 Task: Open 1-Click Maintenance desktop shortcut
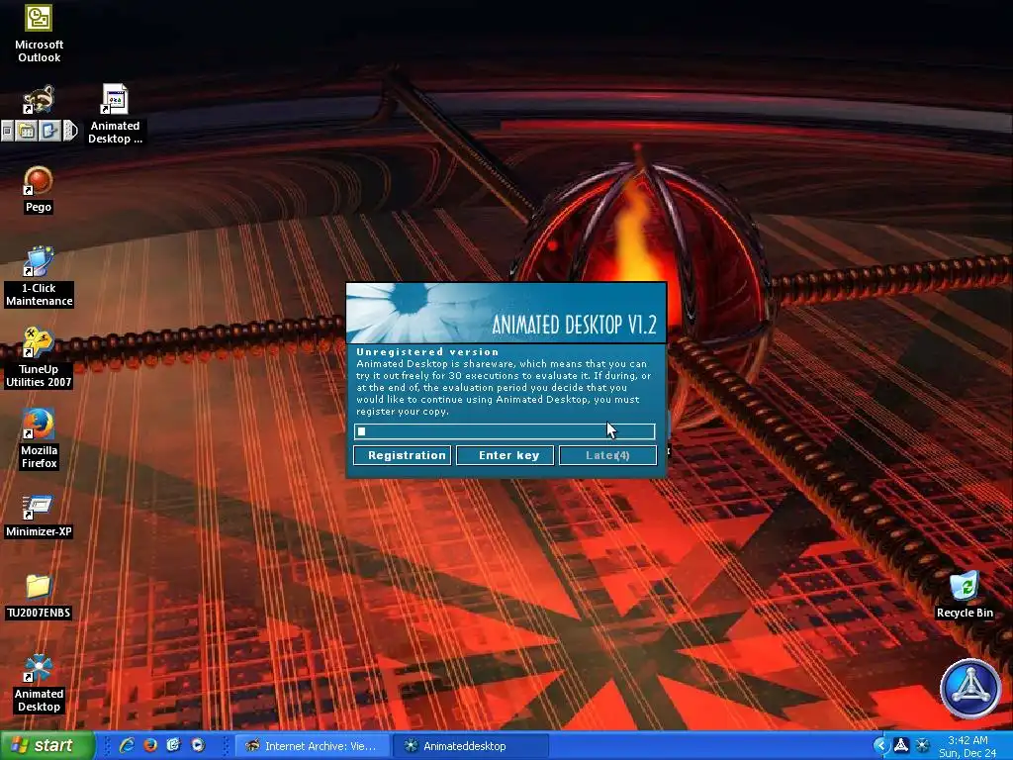[x=39, y=276]
